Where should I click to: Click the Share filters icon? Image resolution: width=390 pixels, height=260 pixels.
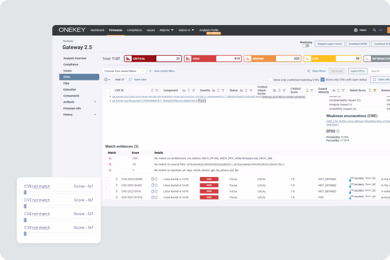(x=309, y=70)
